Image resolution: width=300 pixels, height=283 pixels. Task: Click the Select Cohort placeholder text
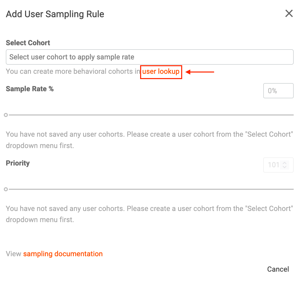(71, 57)
